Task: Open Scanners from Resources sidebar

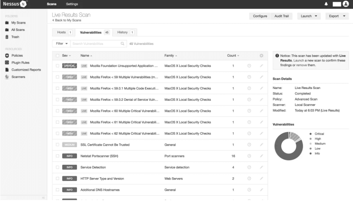Action: [x=18, y=77]
